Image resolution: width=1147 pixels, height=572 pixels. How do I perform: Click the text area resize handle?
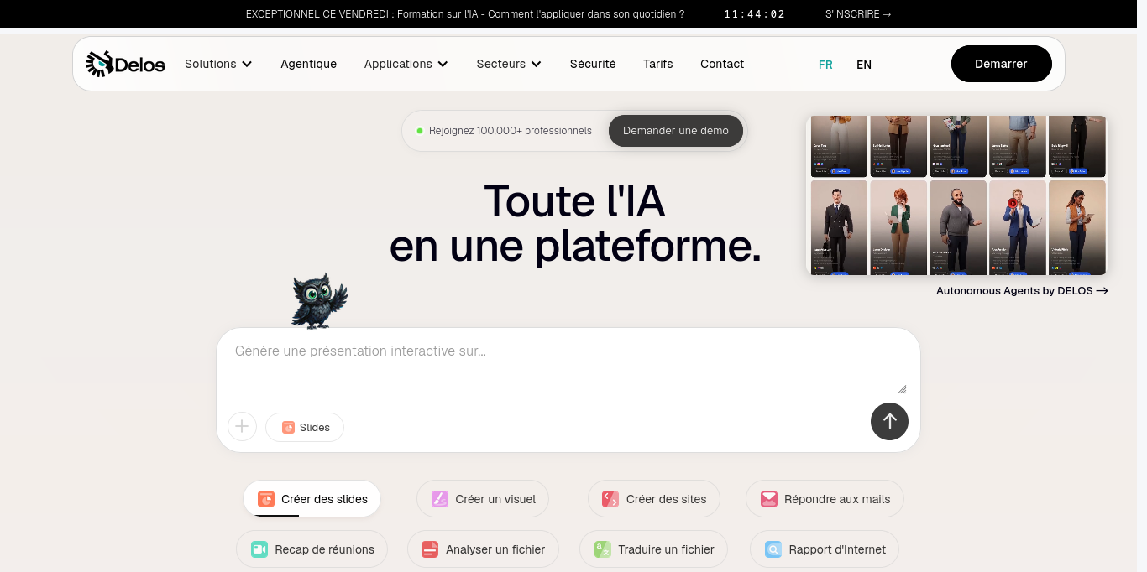click(x=902, y=389)
